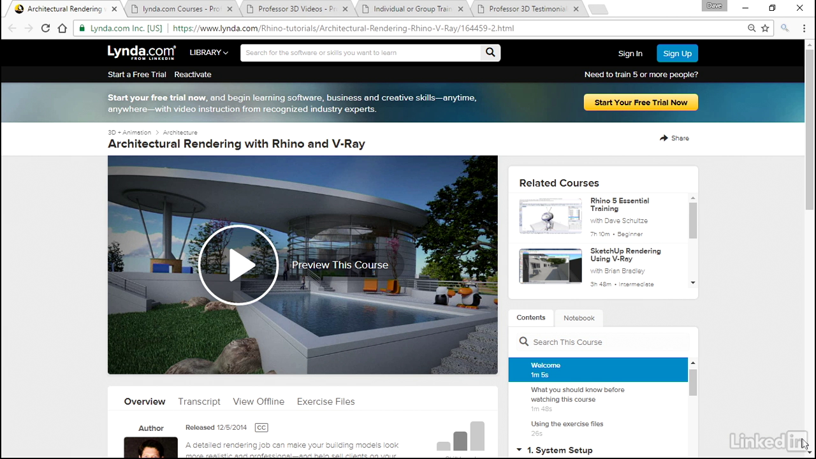The width and height of the screenshot is (816, 459).
Task: Select the Notebook tab
Action: tap(579, 318)
